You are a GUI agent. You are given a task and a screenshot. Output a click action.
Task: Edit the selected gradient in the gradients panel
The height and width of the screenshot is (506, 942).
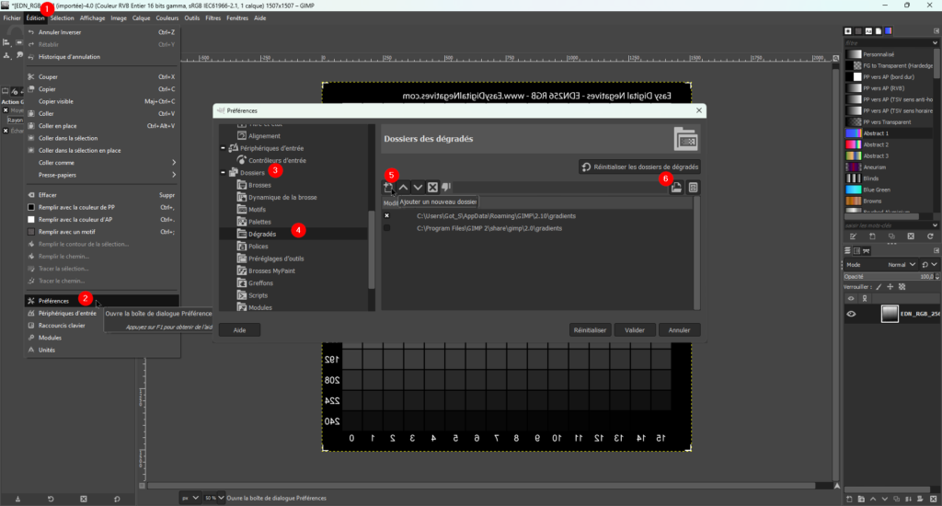click(x=853, y=236)
